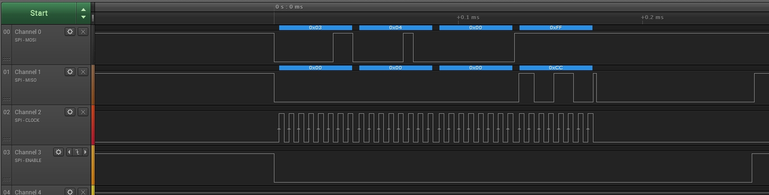Remove Channel 4 with its X icon

[x=83, y=192]
